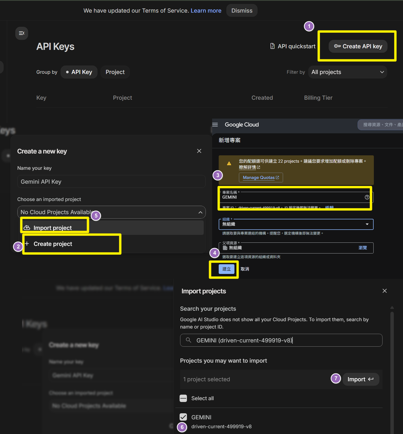Image resolution: width=403 pixels, height=434 pixels.
Task: Uncheck the GEMINI project checkbox
Action: (183, 417)
